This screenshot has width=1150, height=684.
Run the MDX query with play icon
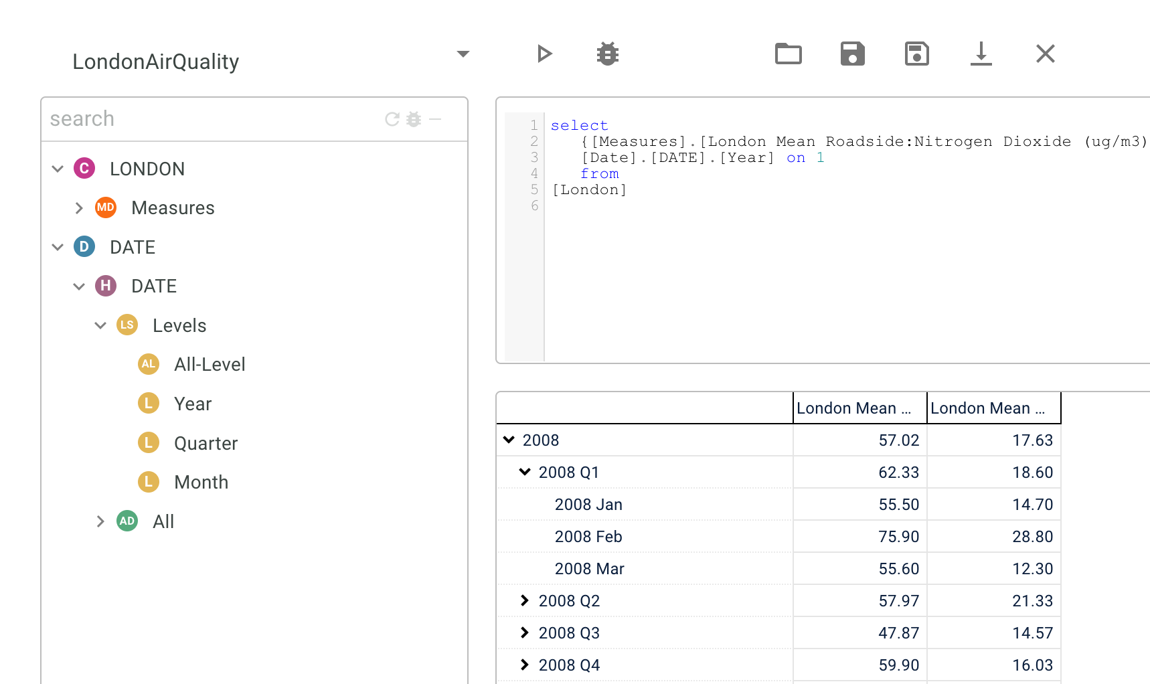(x=544, y=54)
